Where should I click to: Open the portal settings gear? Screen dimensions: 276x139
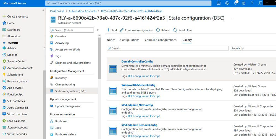coord(244,3)
